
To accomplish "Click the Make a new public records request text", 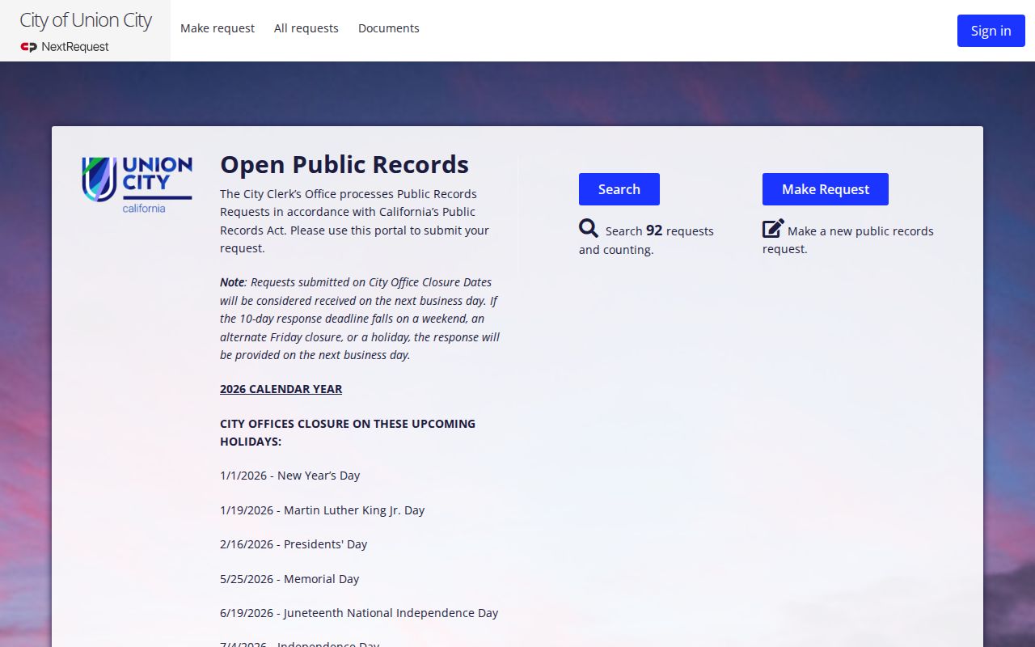I will [x=848, y=239].
